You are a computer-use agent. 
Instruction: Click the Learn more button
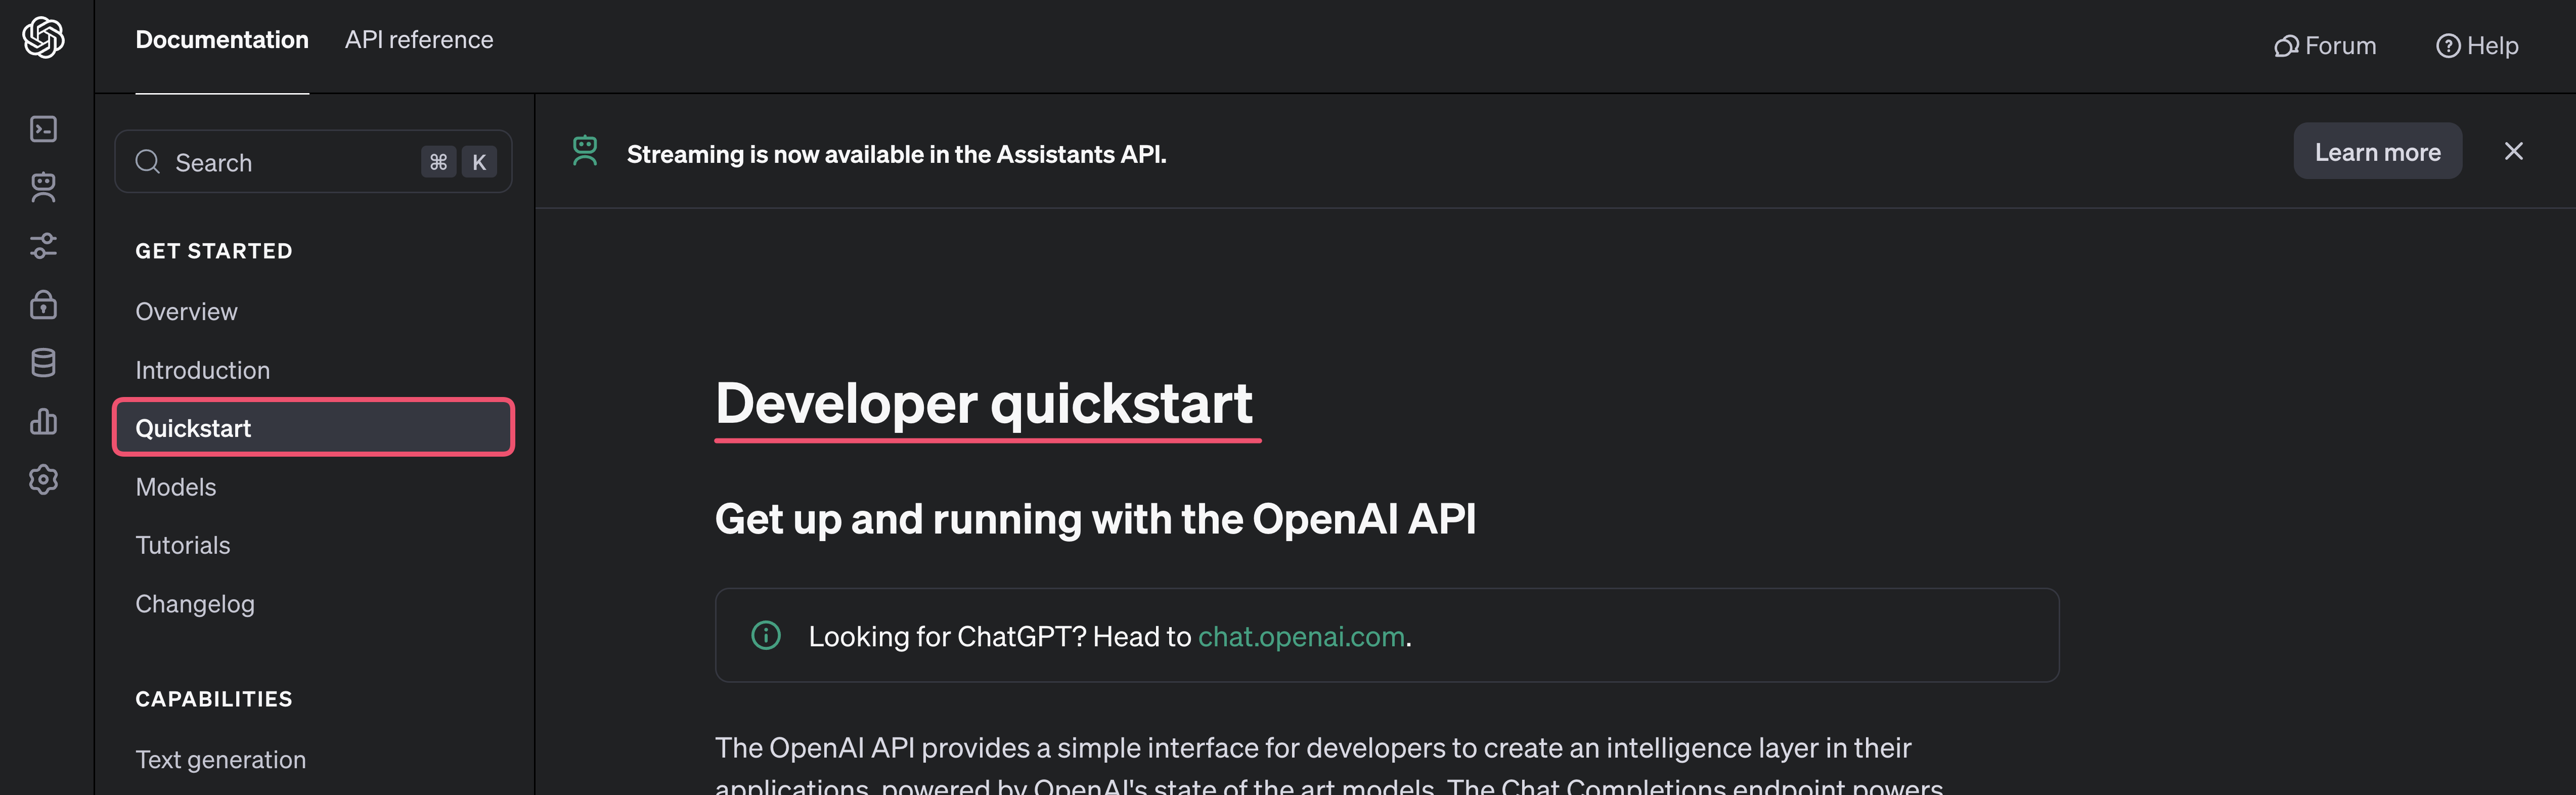(2377, 152)
